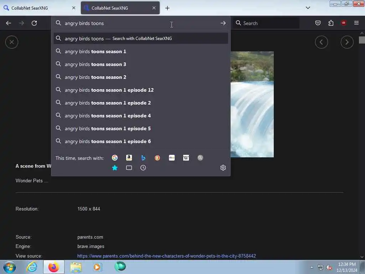Image resolution: width=365 pixels, height=274 pixels.
Task: Choose 'Search with CollabNet SearXNG' suggestion
Action: (x=141, y=39)
